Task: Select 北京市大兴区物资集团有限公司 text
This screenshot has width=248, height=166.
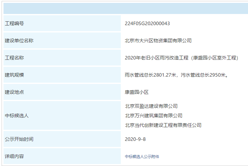Action: click(x=158, y=40)
